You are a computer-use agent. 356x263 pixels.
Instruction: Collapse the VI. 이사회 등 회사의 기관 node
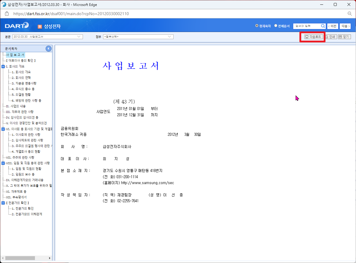[3, 129]
